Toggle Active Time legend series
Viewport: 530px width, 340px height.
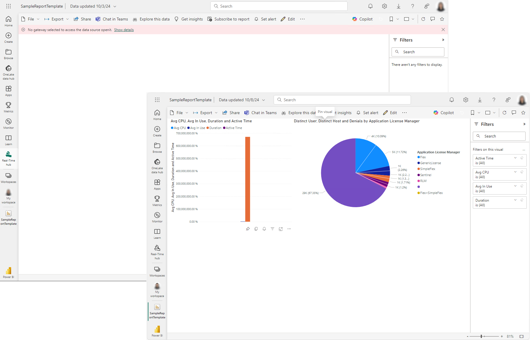pyautogui.click(x=232, y=128)
